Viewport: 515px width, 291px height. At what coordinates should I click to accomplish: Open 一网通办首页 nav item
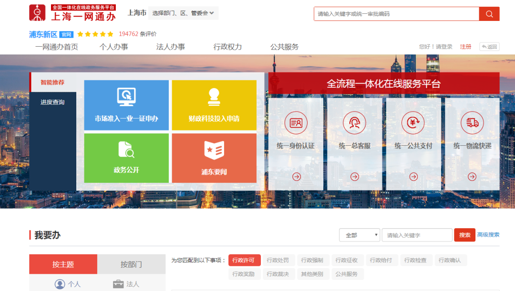click(x=57, y=47)
